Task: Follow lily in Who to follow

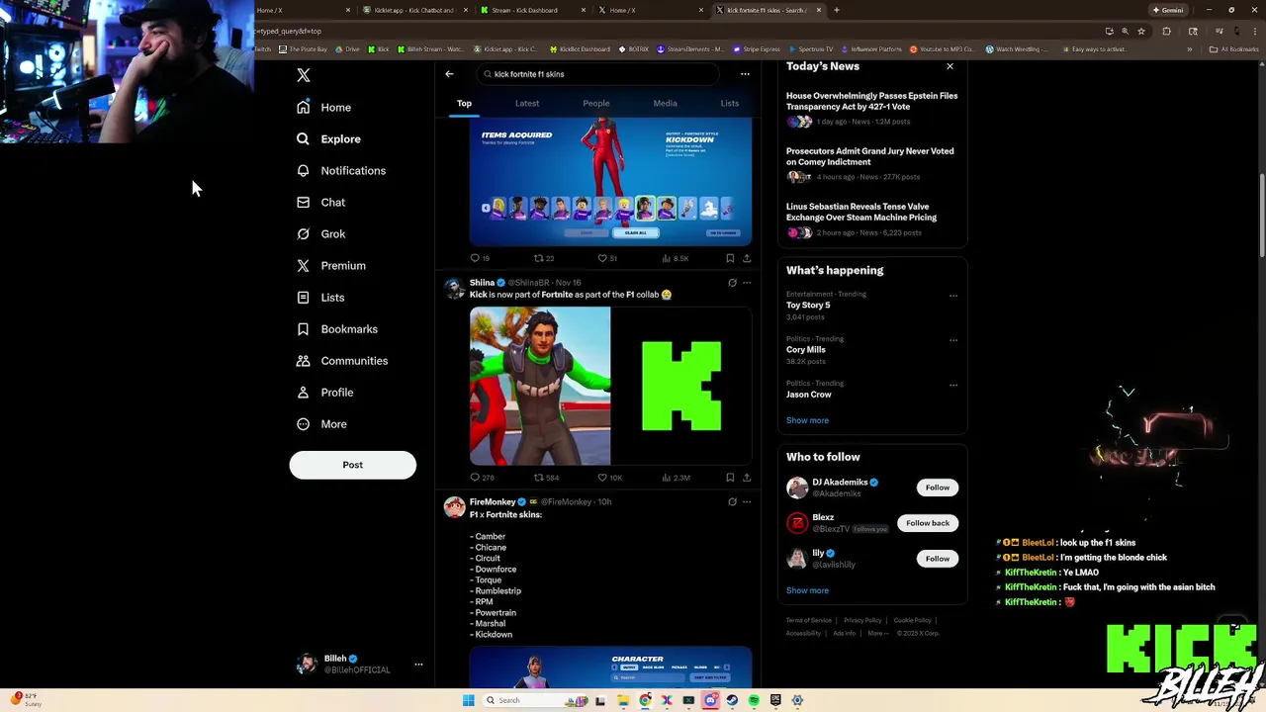Action: (x=938, y=559)
